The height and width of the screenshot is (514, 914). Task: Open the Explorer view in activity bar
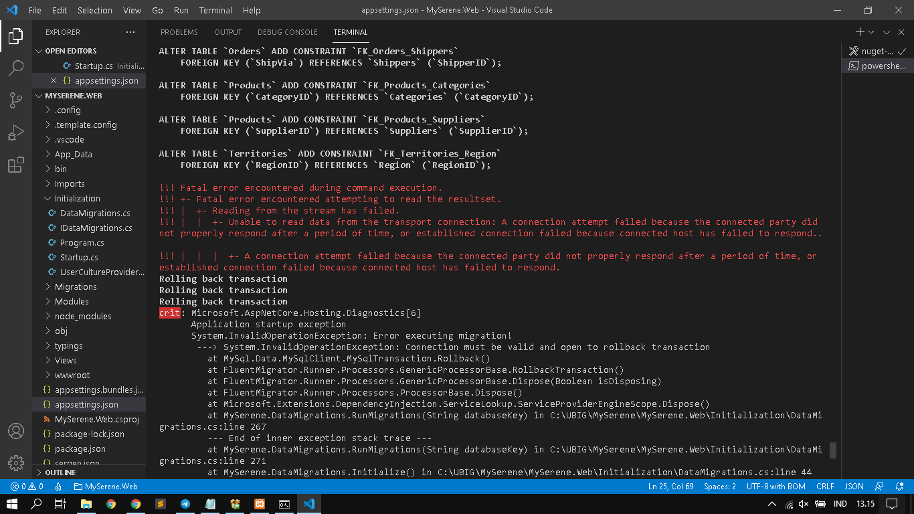click(x=16, y=36)
